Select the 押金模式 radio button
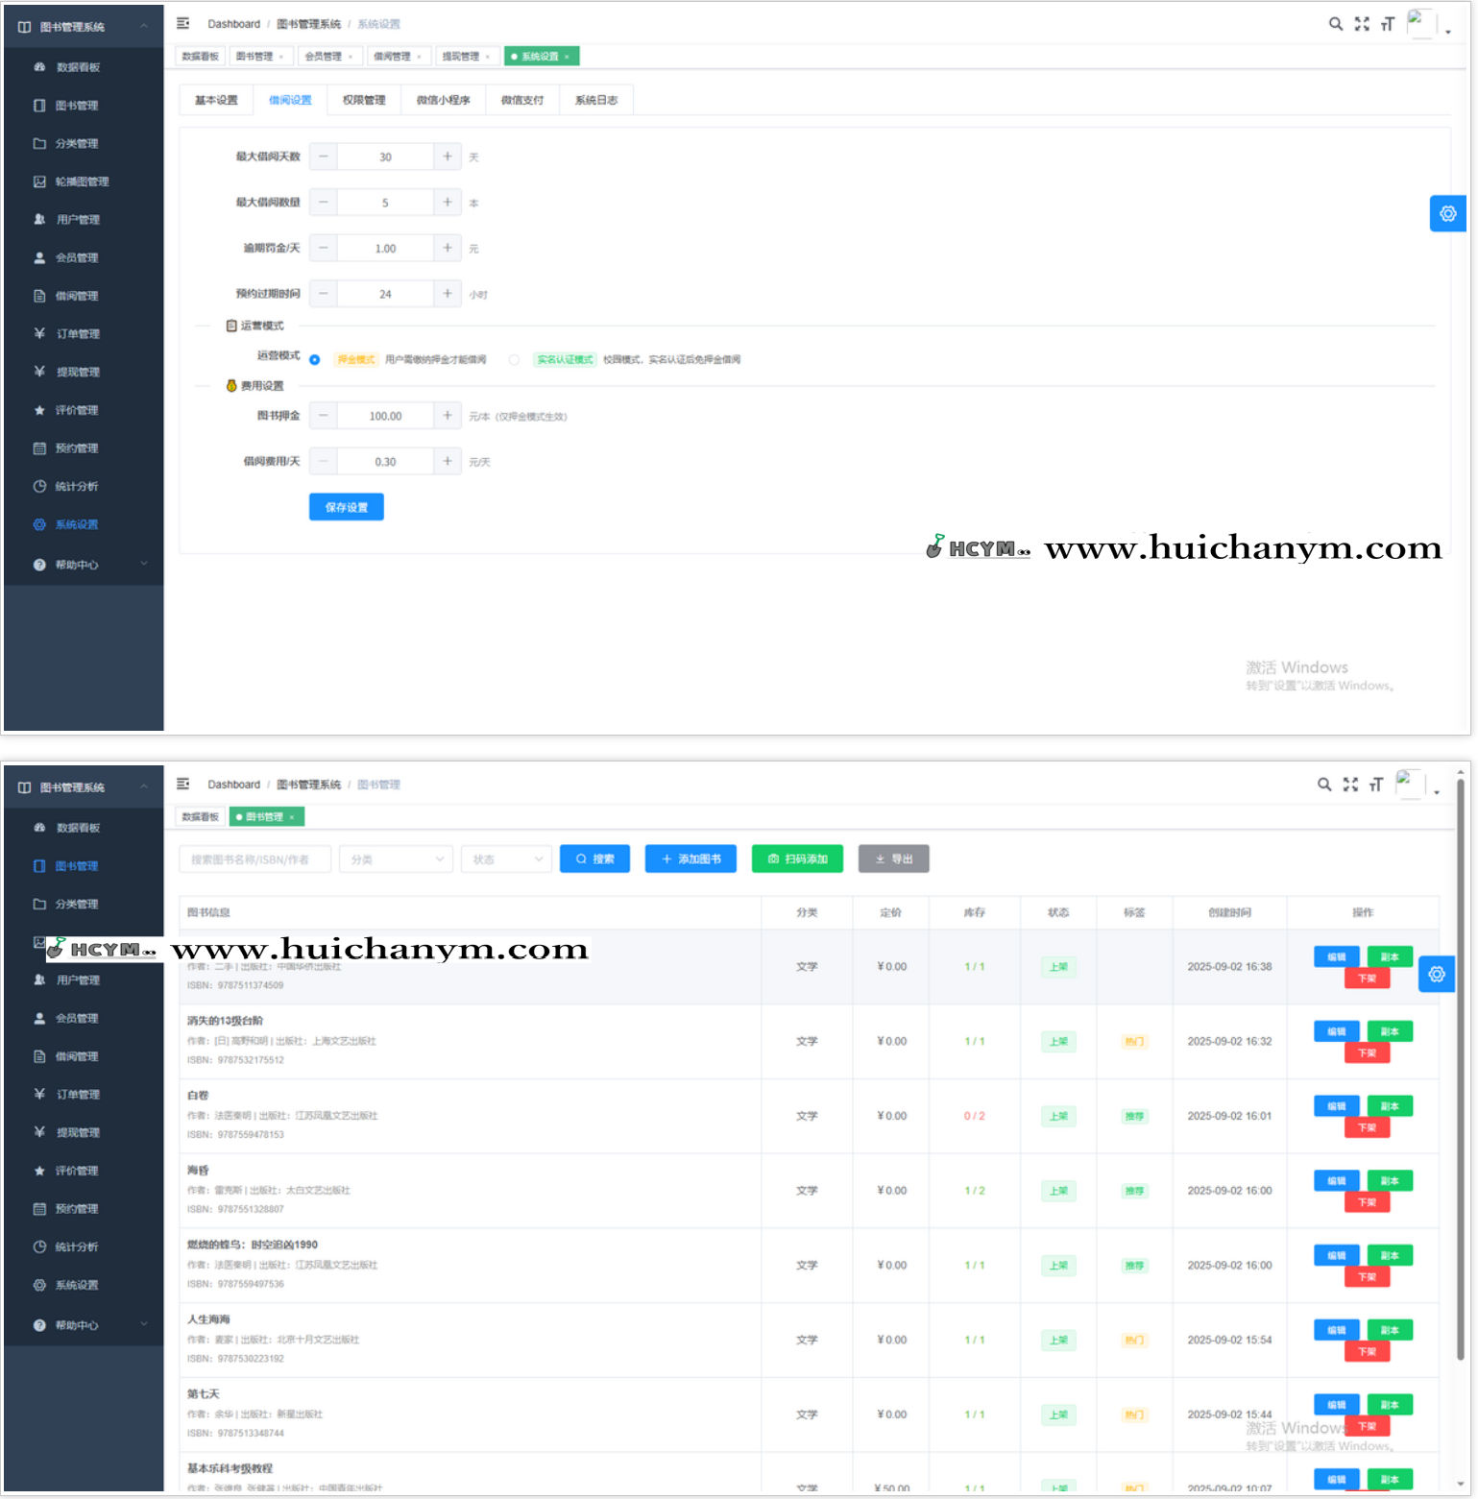This screenshot has height=1499, width=1478. tap(315, 360)
